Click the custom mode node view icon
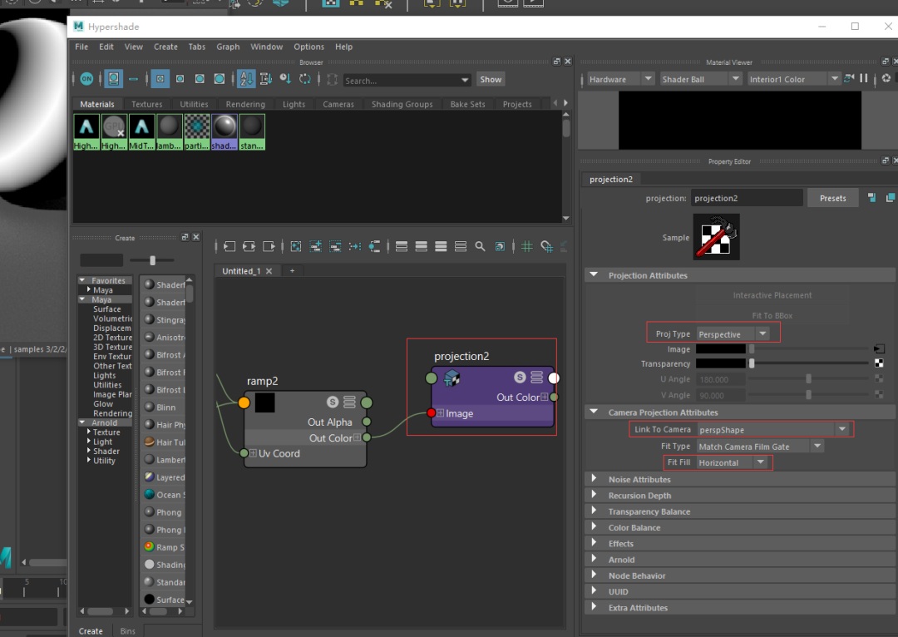This screenshot has height=637, width=898. [x=461, y=246]
